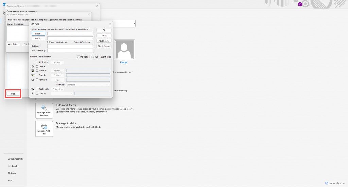The image size is (348, 187).
Task: Click the From... button
Action: pyautogui.click(x=38, y=34)
